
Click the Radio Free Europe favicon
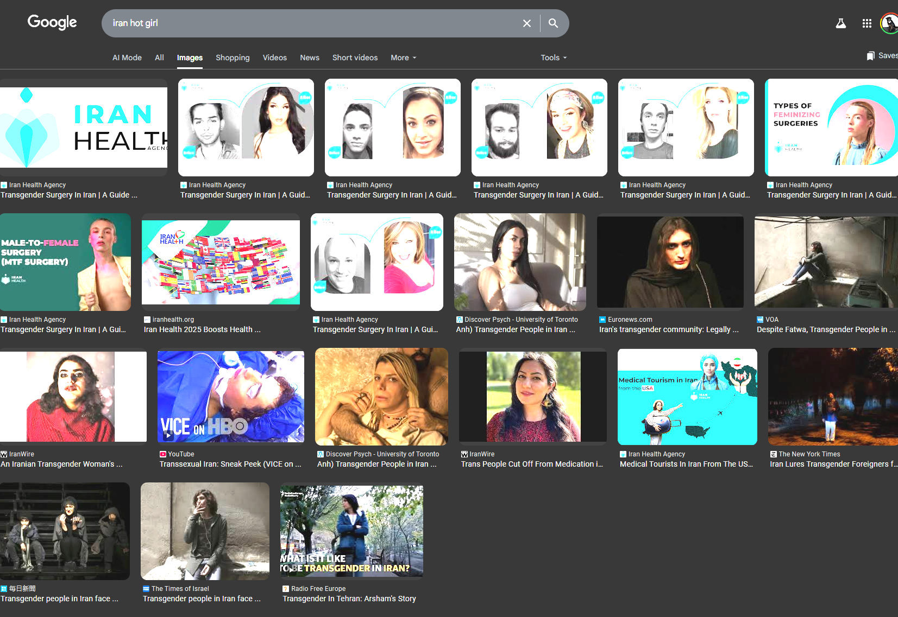click(286, 589)
